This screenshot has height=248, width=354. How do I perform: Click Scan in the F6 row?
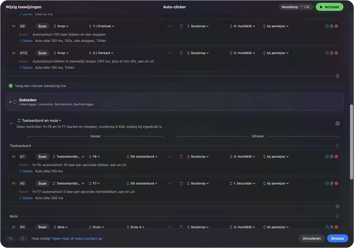point(42,157)
